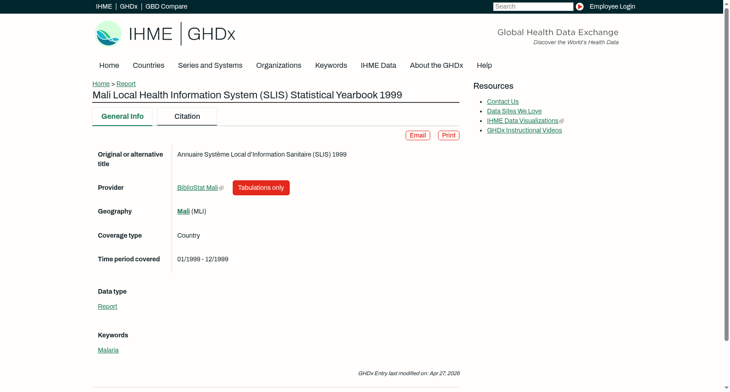Select the French title 'Annuaire Système Local' text

pos(262,154)
